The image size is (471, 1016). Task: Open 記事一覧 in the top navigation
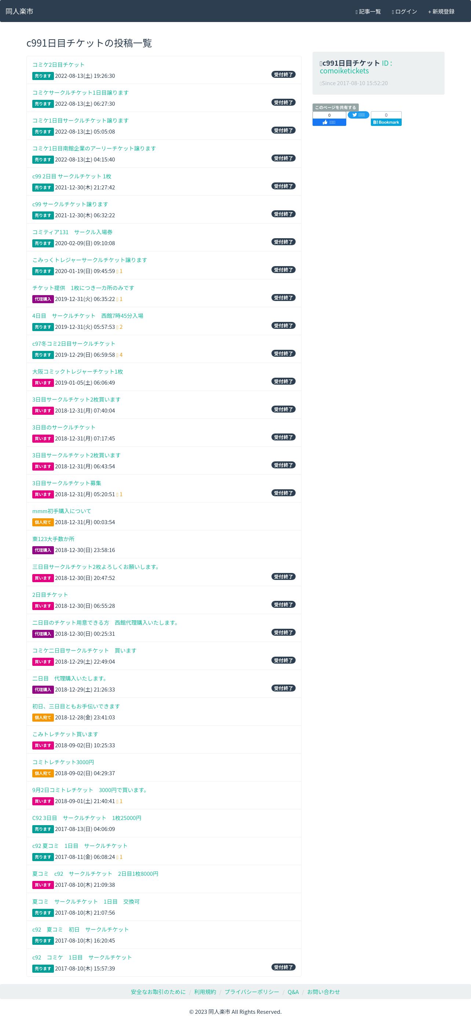[368, 11]
